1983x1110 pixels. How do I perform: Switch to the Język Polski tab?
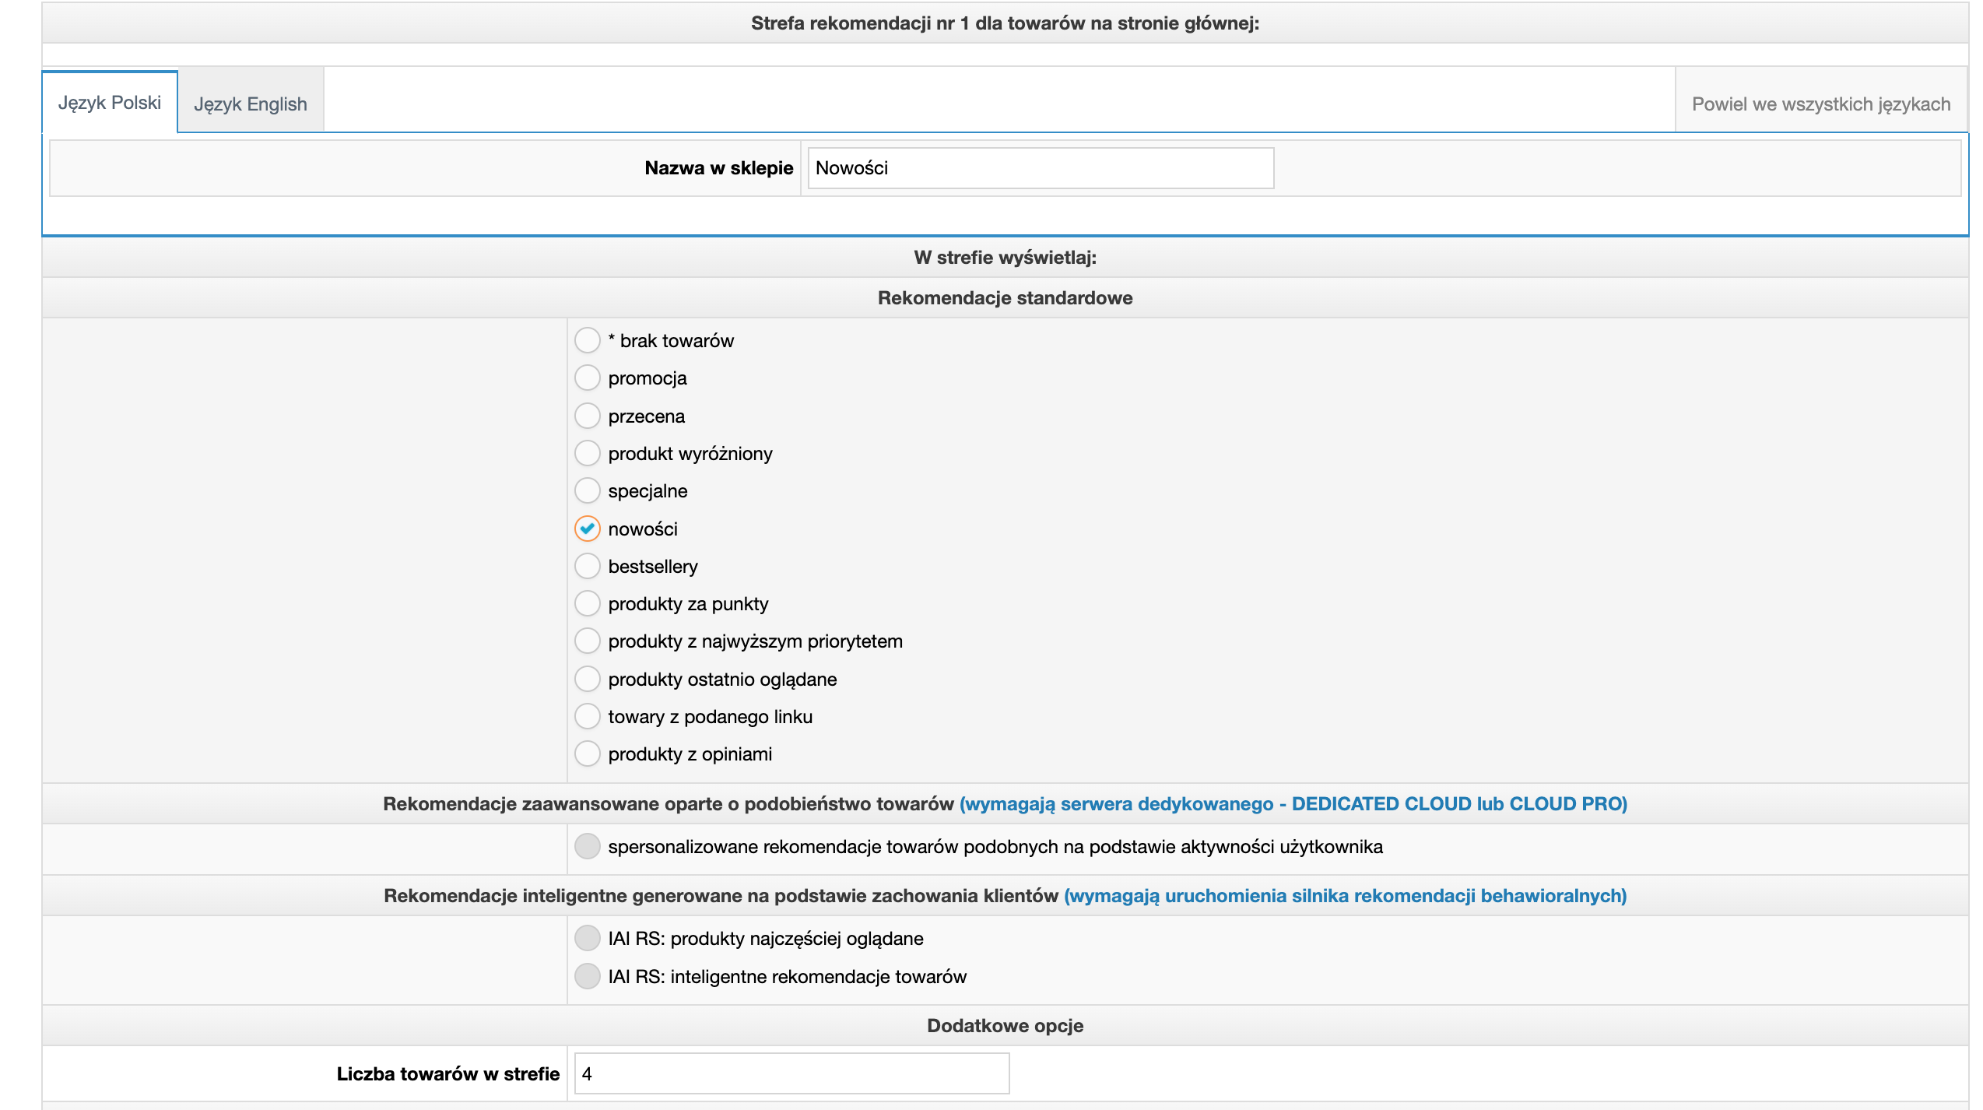tap(110, 103)
